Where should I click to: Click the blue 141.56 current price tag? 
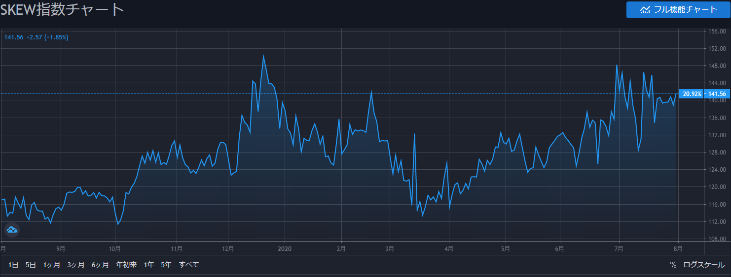[x=717, y=94]
